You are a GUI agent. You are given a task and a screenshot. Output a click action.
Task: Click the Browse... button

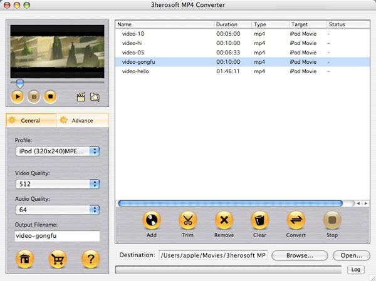point(300,255)
